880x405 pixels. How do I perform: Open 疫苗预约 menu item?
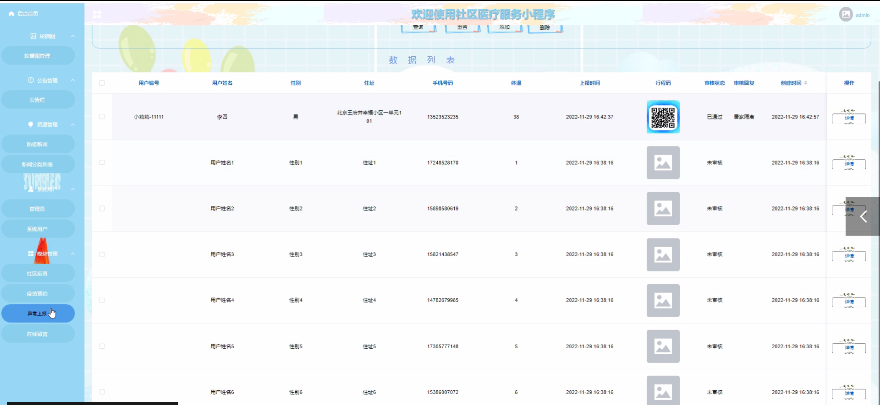tap(38, 293)
